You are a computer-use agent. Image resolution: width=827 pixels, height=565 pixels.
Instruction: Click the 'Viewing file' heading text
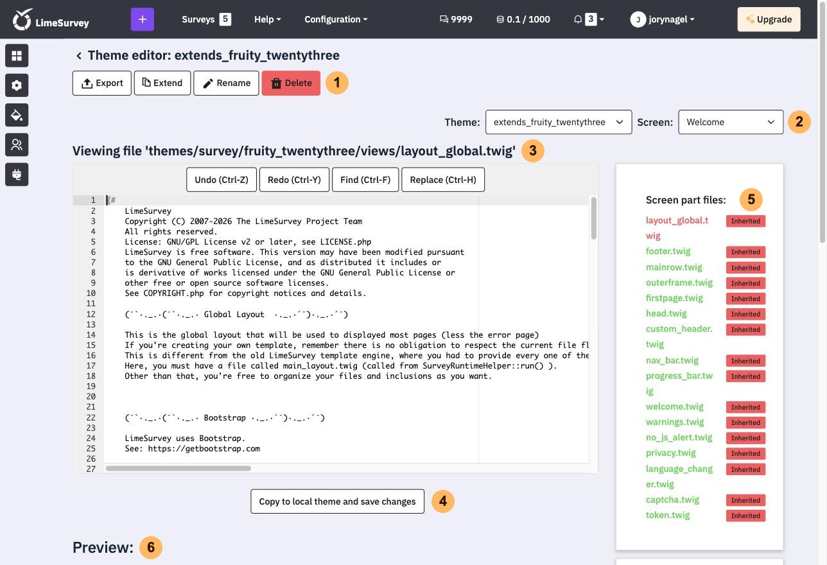(x=294, y=151)
